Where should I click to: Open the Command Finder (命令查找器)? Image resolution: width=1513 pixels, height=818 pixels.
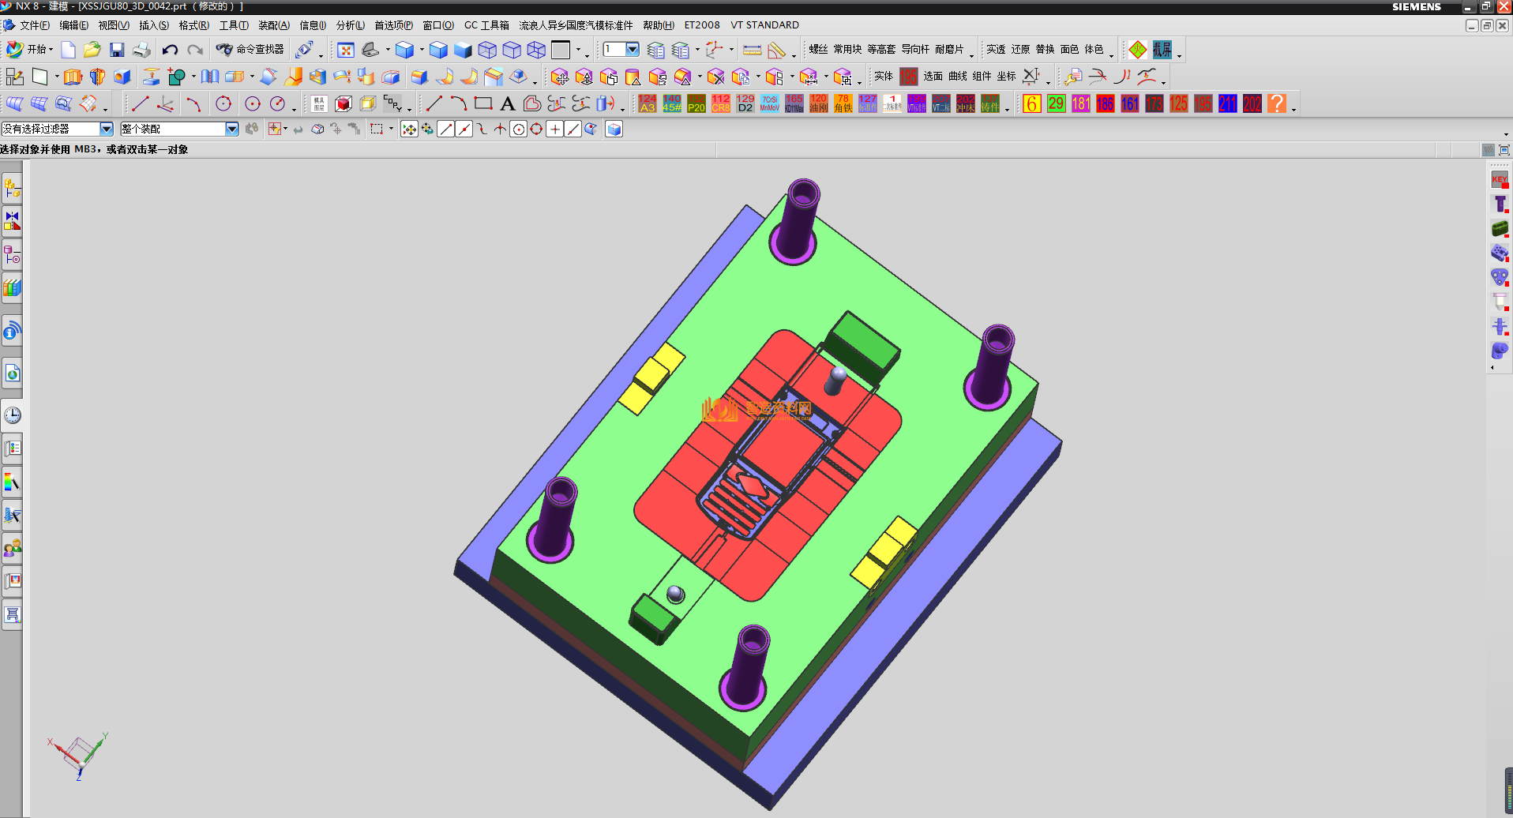pyautogui.click(x=250, y=50)
